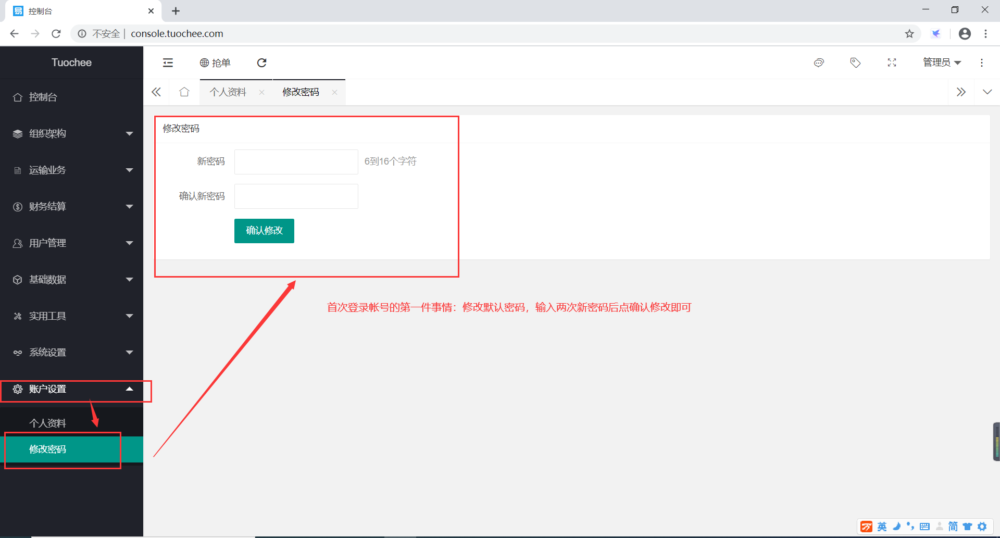Screen dimensions: 1000x538
Task: Open the 管理员 user dropdown
Action: (942, 62)
